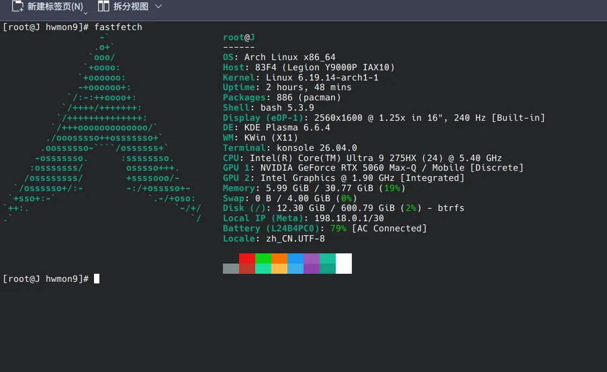Click the green "79%" battery value
Screen dimensions: 607x372
(338, 229)
